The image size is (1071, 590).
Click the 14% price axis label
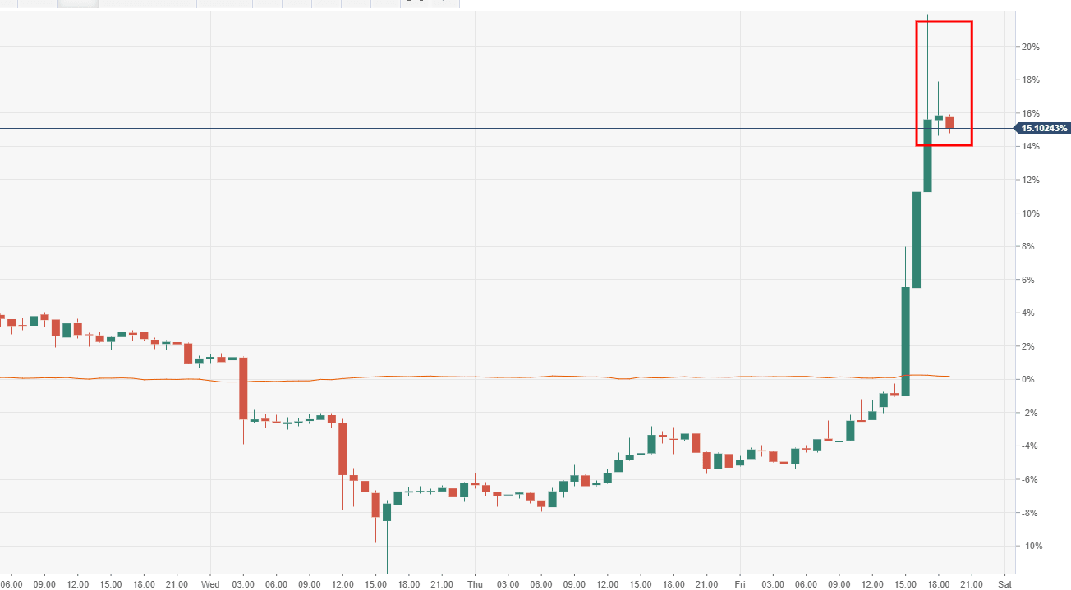pyautogui.click(x=1030, y=146)
